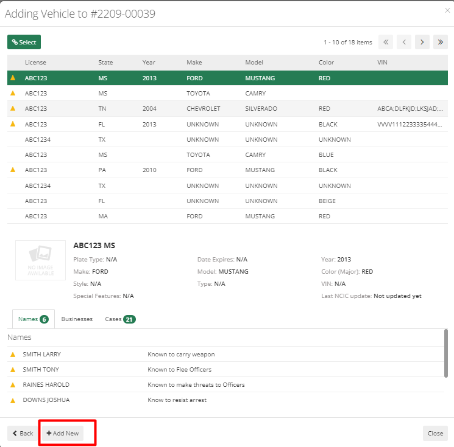Select the highlighted 2013 FORD MUSTANG row
This screenshot has height=447, width=454.
(x=227, y=78)
